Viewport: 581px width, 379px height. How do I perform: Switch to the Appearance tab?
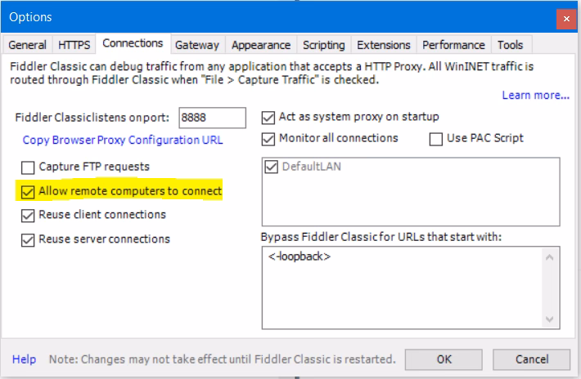(261, 45)
